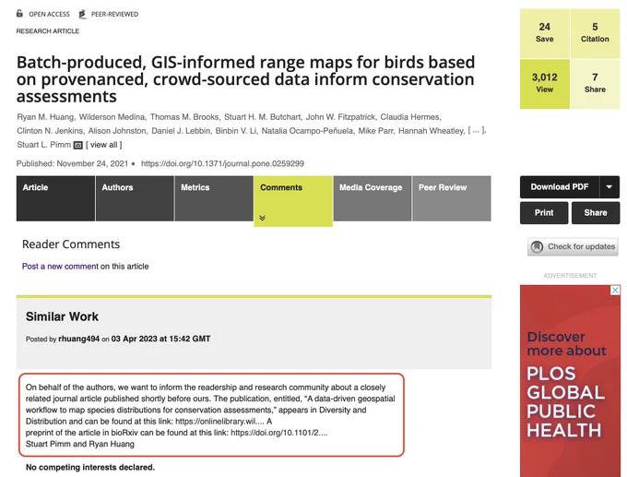Click author name Hannah Wheatley
The height and width of the screenshot is (477, 627).
pos(432,131)
